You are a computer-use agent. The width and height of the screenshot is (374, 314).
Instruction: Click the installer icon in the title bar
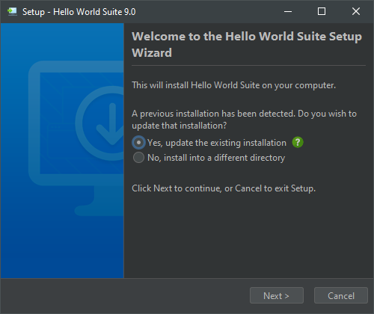point(12,11)
